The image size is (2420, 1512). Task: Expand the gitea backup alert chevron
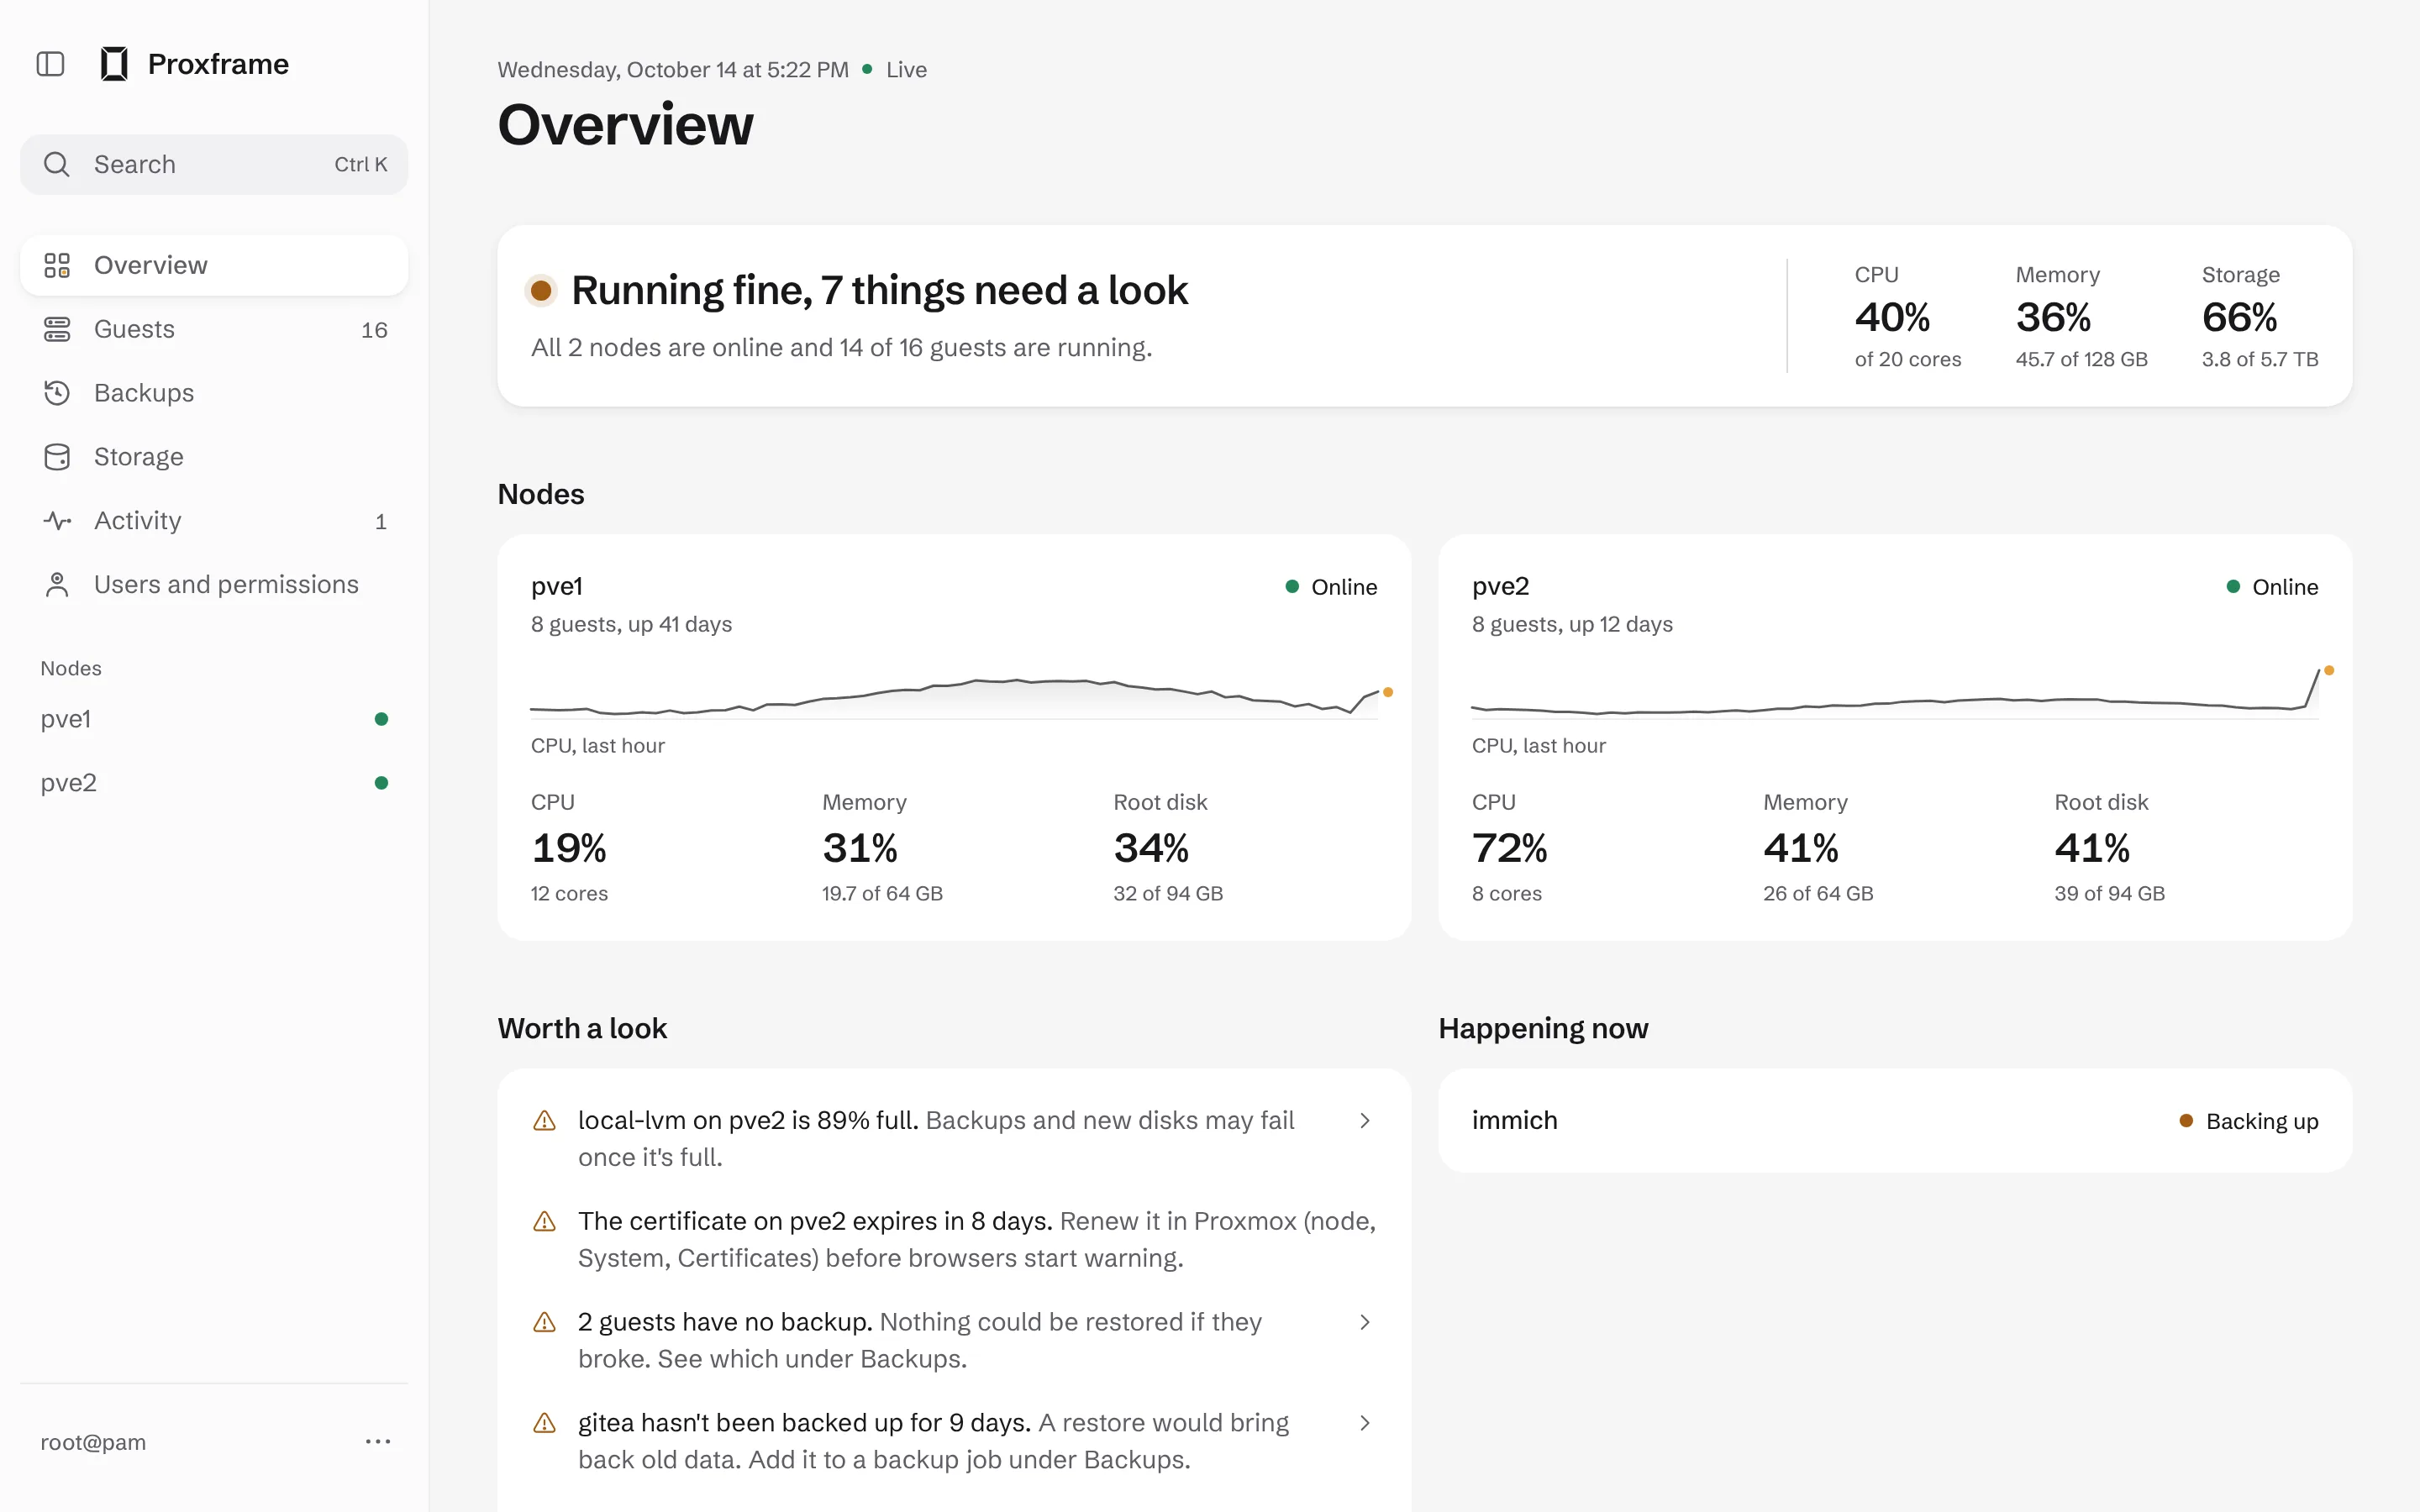1365,1423
